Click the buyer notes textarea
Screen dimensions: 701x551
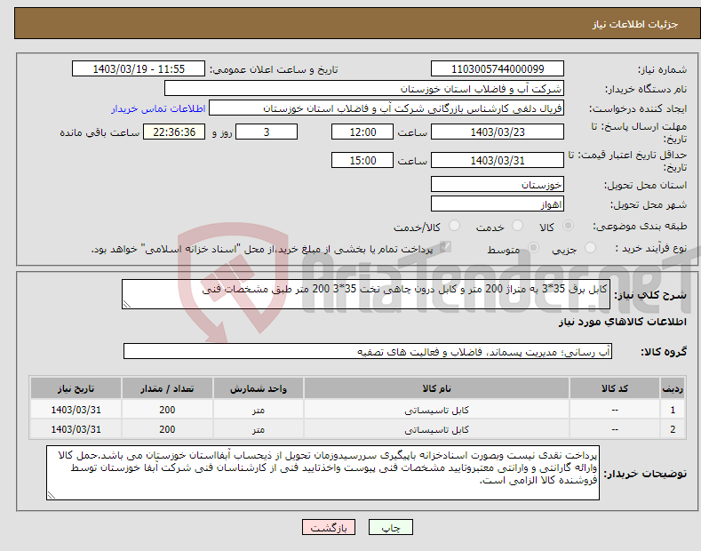click(323, 473)
